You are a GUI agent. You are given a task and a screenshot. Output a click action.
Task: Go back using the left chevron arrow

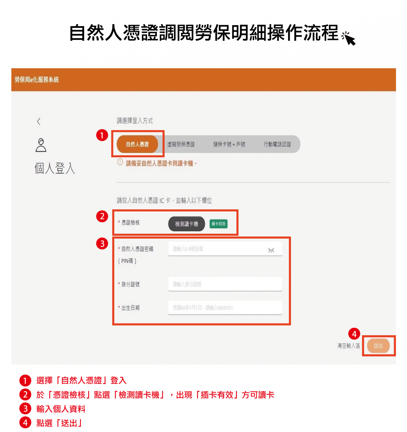[x=39, y=121]
